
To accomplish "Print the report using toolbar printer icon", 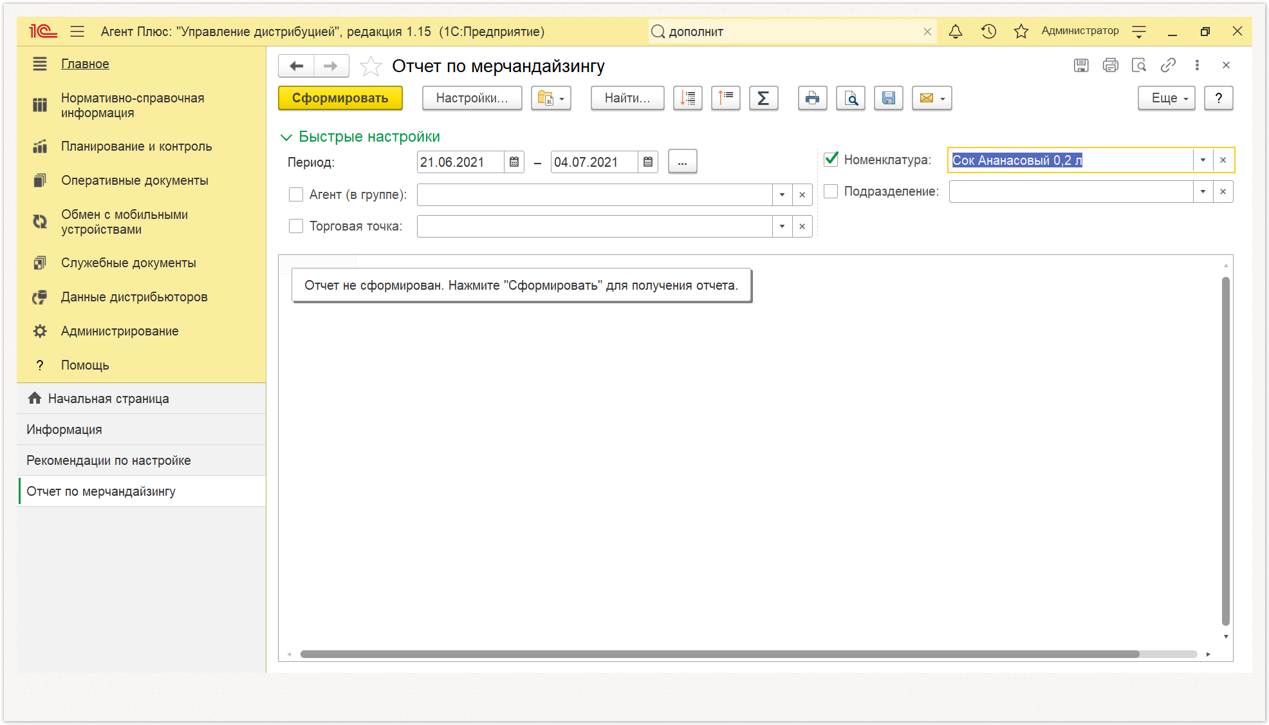I will tap(813, 98).
